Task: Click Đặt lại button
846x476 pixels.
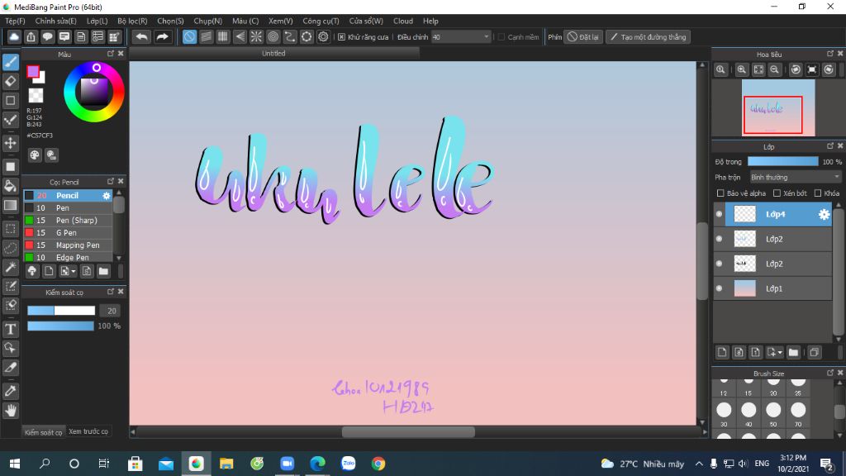Action: click(582, 36)
